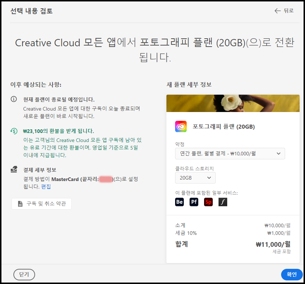The width and height of the screenshot is (305, 284).
Task: Confirm with the blue 확인 button
Action: [292, 275]
